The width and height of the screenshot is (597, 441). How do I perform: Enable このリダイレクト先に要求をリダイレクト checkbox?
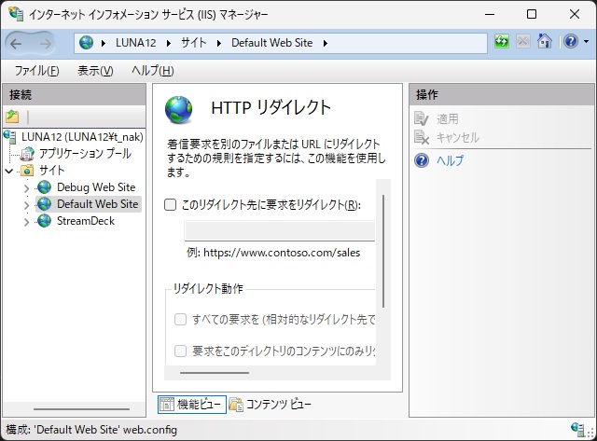pos(170,205)
